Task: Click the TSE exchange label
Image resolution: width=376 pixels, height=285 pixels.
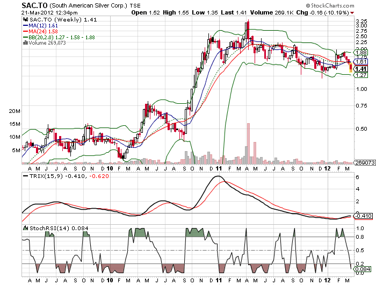Action: click(x=135, y=6)
